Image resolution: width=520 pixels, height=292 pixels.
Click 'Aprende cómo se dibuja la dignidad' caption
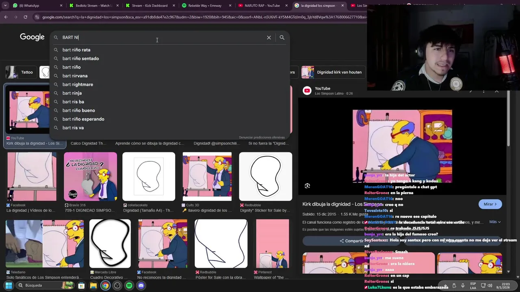pyautogui.click(x=149, y=143)
